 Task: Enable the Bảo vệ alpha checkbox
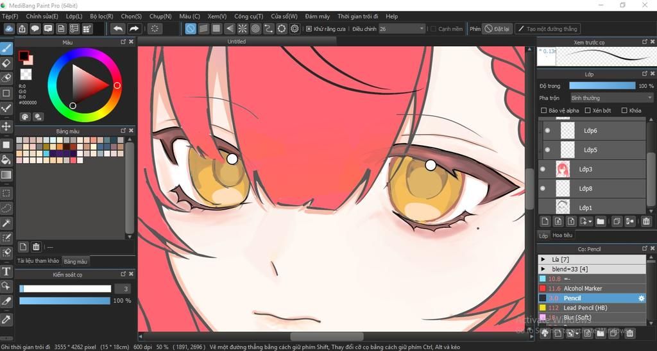tap(544, 110)
